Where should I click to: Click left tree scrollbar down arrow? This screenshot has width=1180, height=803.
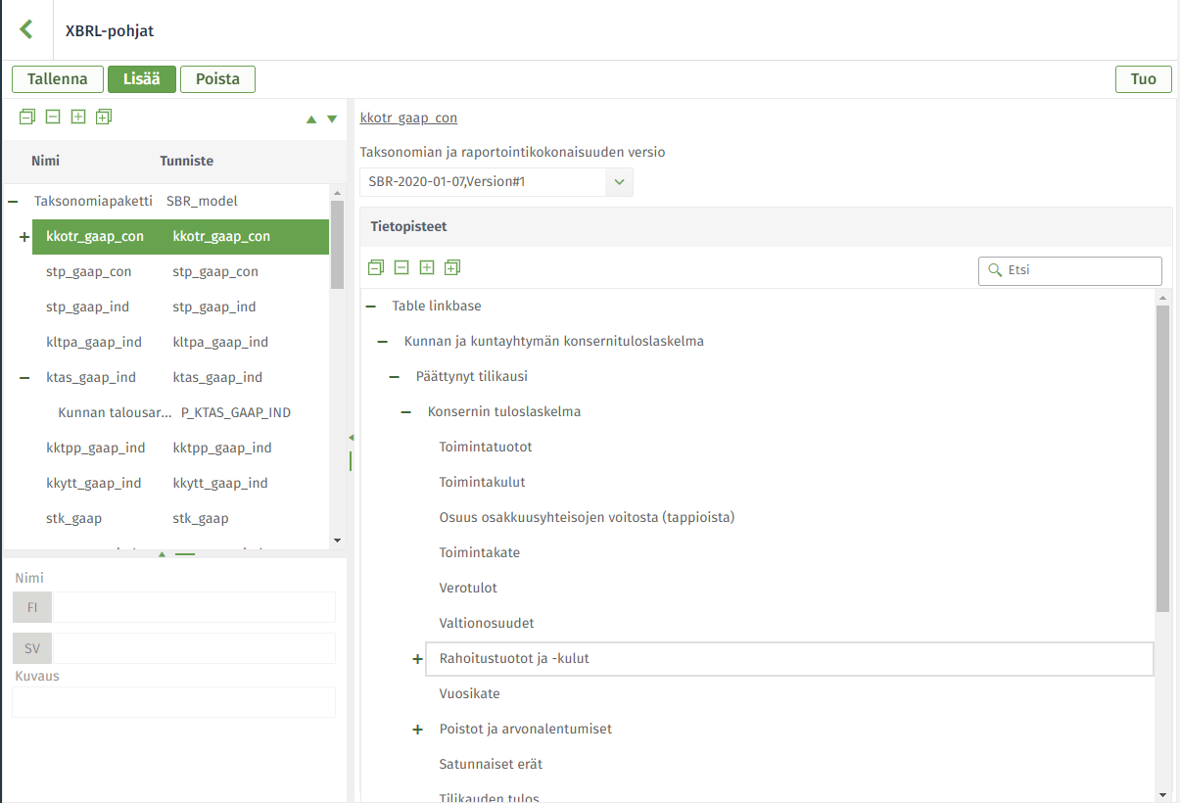[337, 540]
